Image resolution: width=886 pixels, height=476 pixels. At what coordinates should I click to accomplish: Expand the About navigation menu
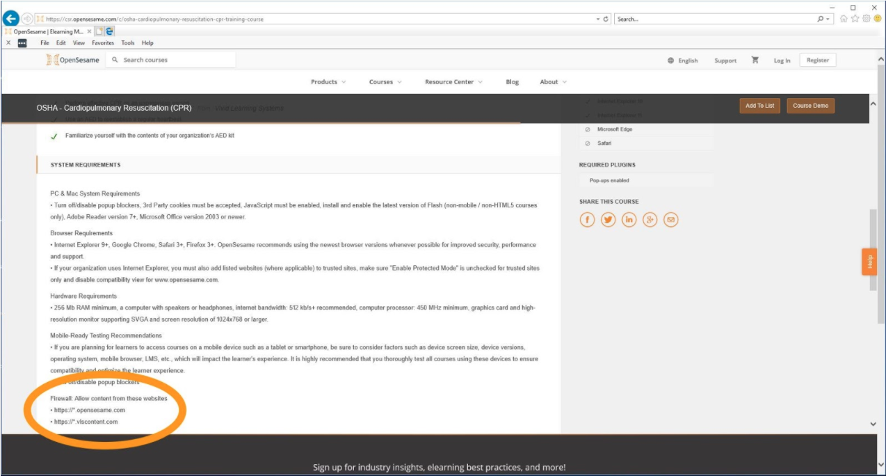pos(553,82)
